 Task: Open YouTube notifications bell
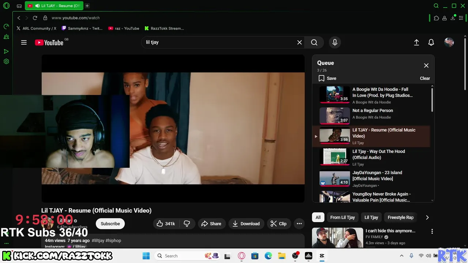pos(431,42)
